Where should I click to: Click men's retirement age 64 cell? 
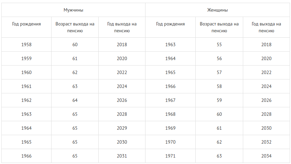click(x=75, y=100)
